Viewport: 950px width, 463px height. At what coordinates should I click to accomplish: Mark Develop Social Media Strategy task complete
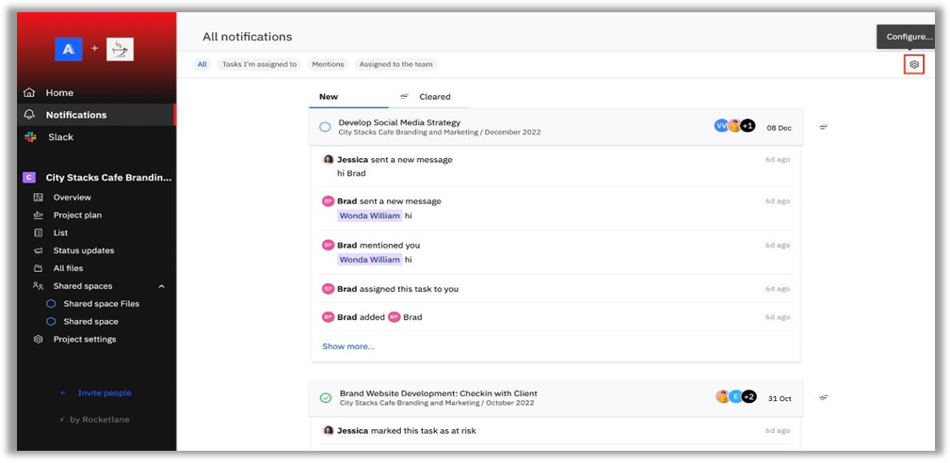click(325, 127)
